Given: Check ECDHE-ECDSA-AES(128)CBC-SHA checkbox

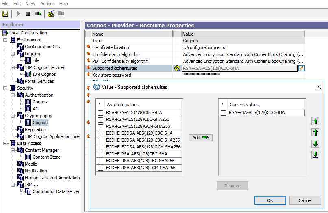Looking at the screenshot, I should click(101, 133).
